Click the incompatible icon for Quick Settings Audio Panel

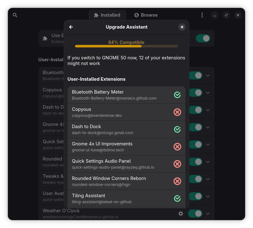pyautogui.click(x=177, y=164)
